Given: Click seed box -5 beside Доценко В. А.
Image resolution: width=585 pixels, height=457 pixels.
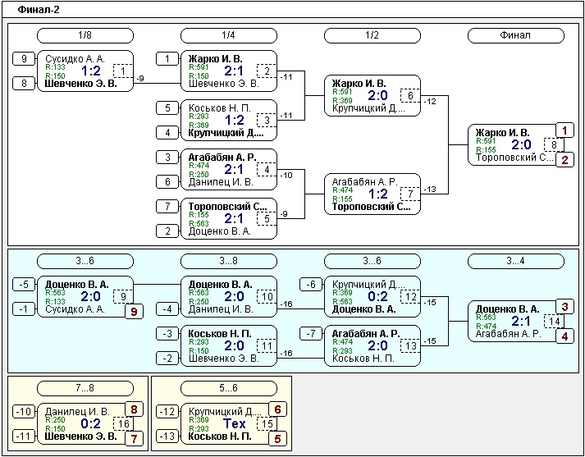Looking at the screenshot, I should 24,284.
